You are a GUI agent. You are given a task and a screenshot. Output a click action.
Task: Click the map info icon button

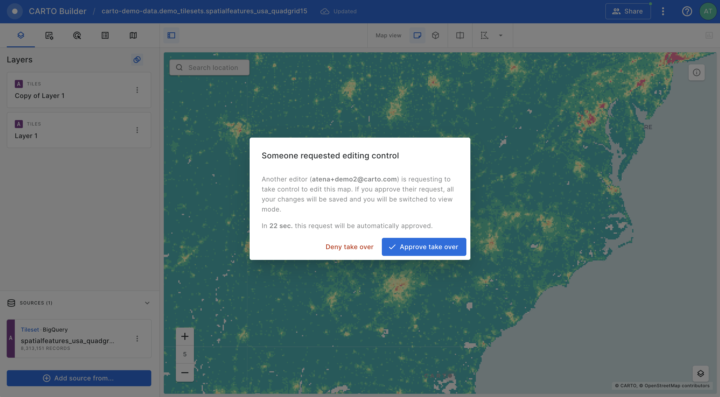coord(696,73)
